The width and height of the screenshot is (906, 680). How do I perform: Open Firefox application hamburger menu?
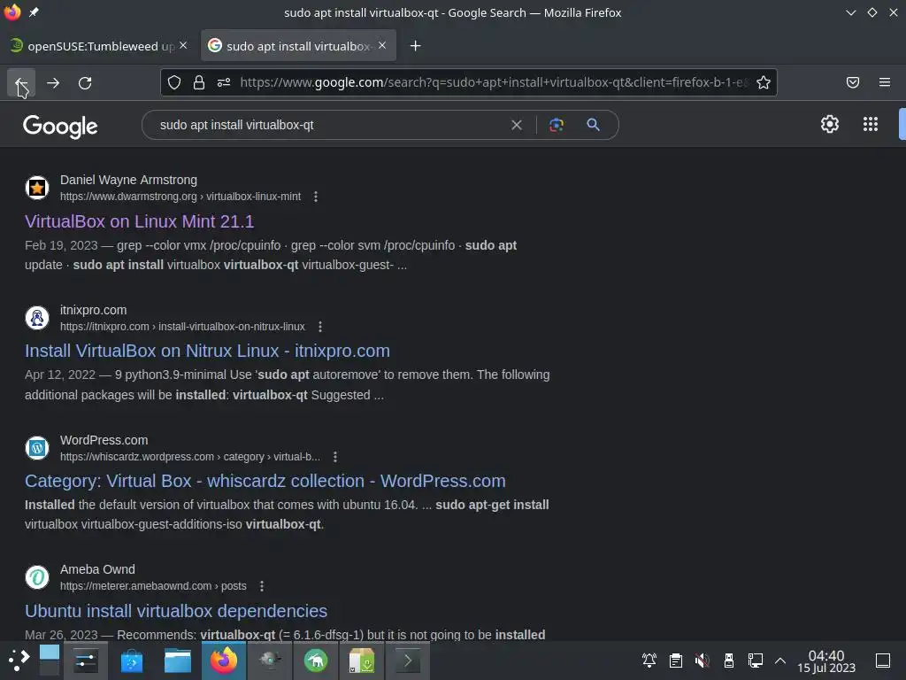(x=884, y=82)
